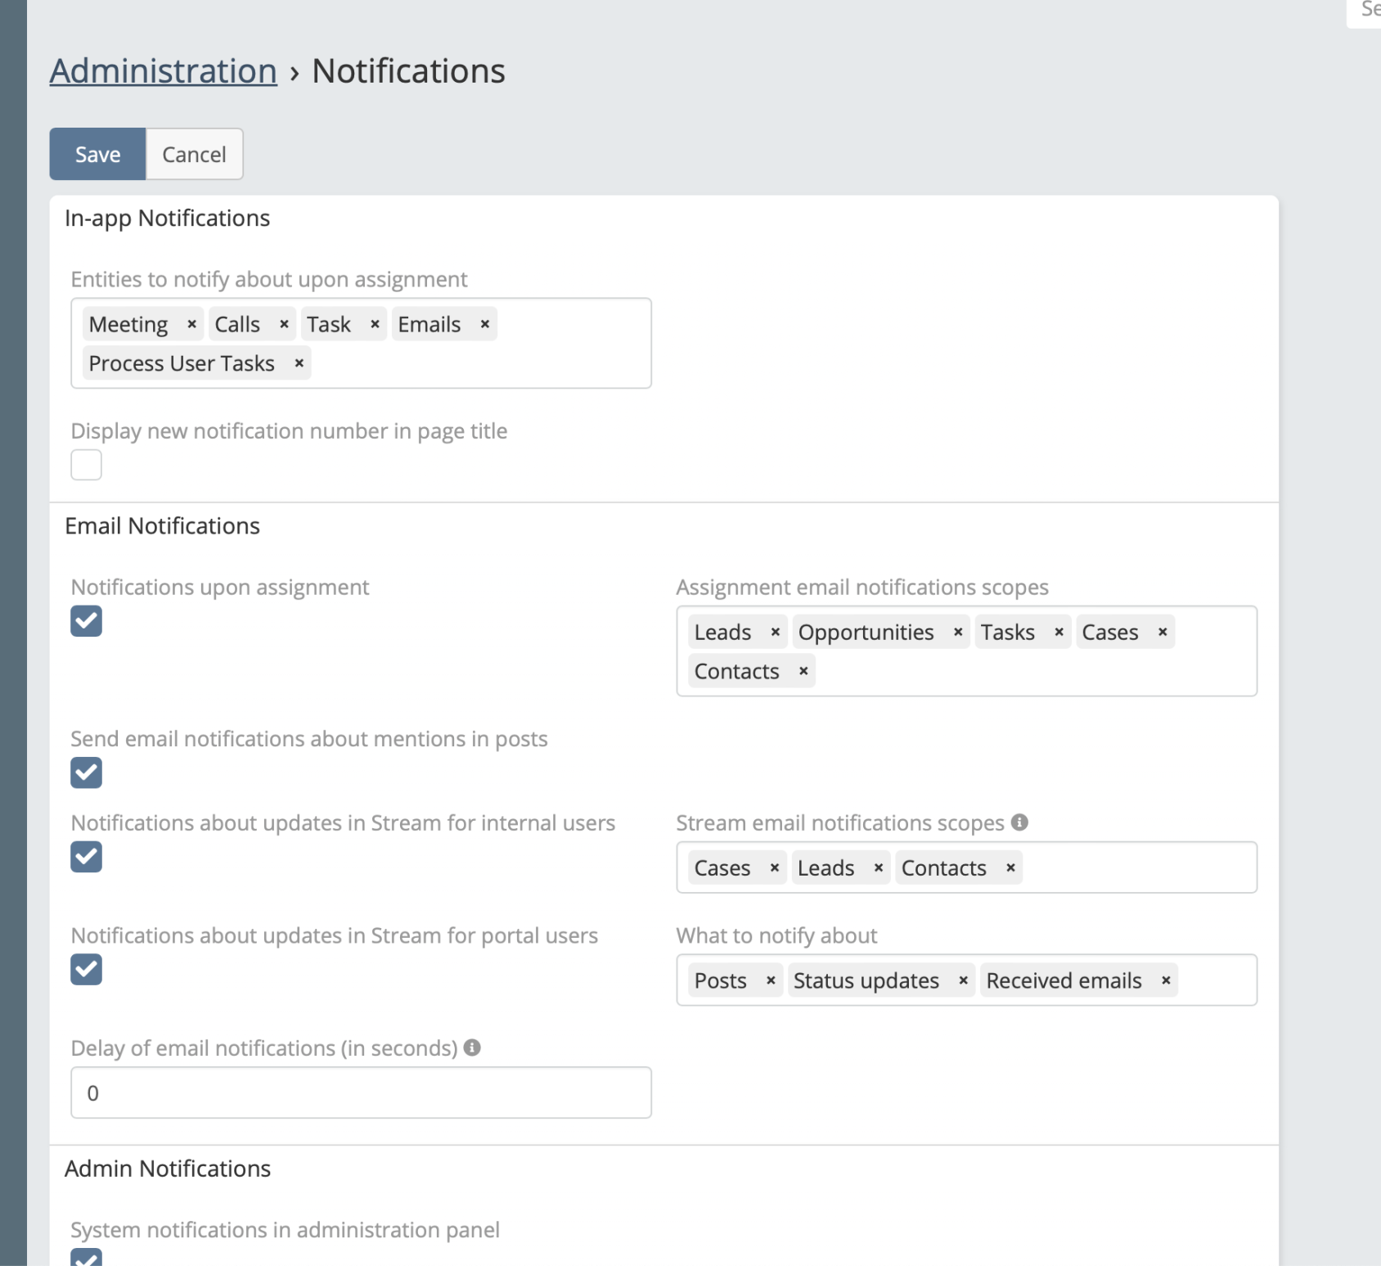Cancel the notification changes
The height and width of the screenshot is (1266, 1381).
[194, 154]
